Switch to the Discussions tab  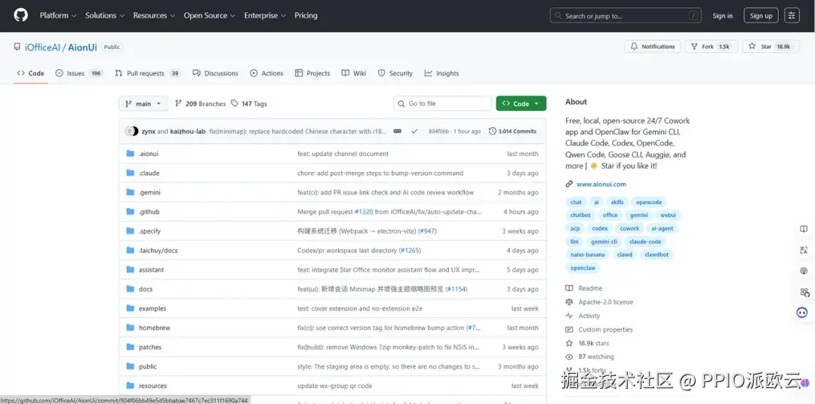tap(215, 73)
